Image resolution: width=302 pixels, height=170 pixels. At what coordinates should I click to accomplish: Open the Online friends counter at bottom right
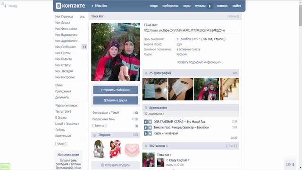pos(290,164)
